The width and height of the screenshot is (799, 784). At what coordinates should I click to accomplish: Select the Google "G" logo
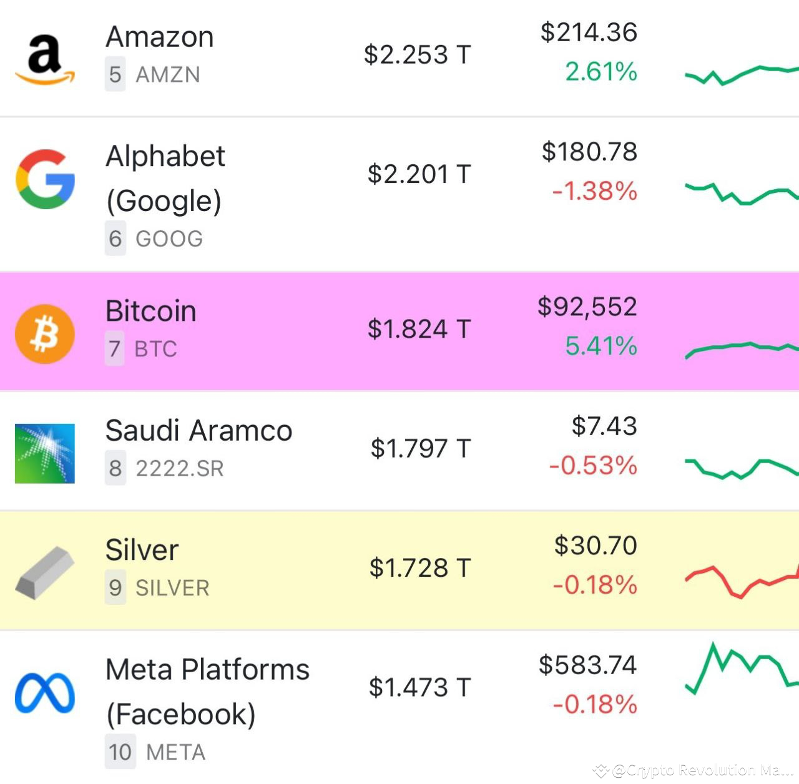pos(44,178)
